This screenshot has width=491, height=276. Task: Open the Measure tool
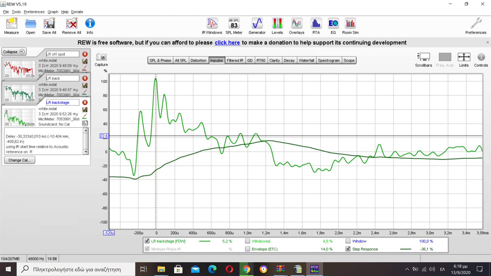(x=12, y=26)
